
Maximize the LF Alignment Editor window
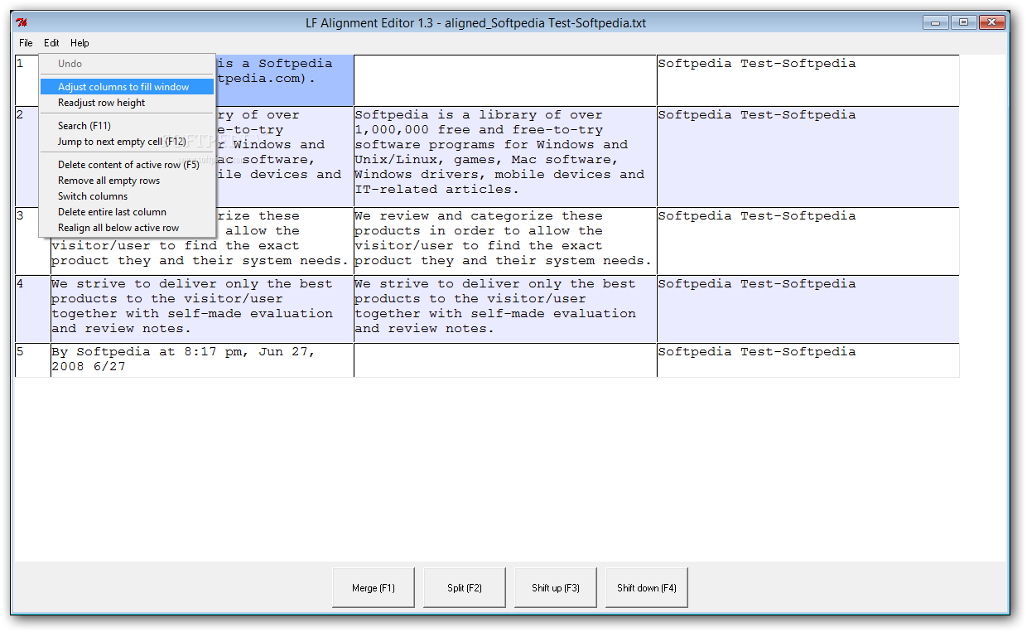coord(963,22)
